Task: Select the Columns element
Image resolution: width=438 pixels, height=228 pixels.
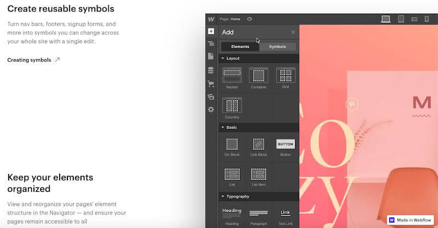Action: pyautogui.click(x=232, y=108)
